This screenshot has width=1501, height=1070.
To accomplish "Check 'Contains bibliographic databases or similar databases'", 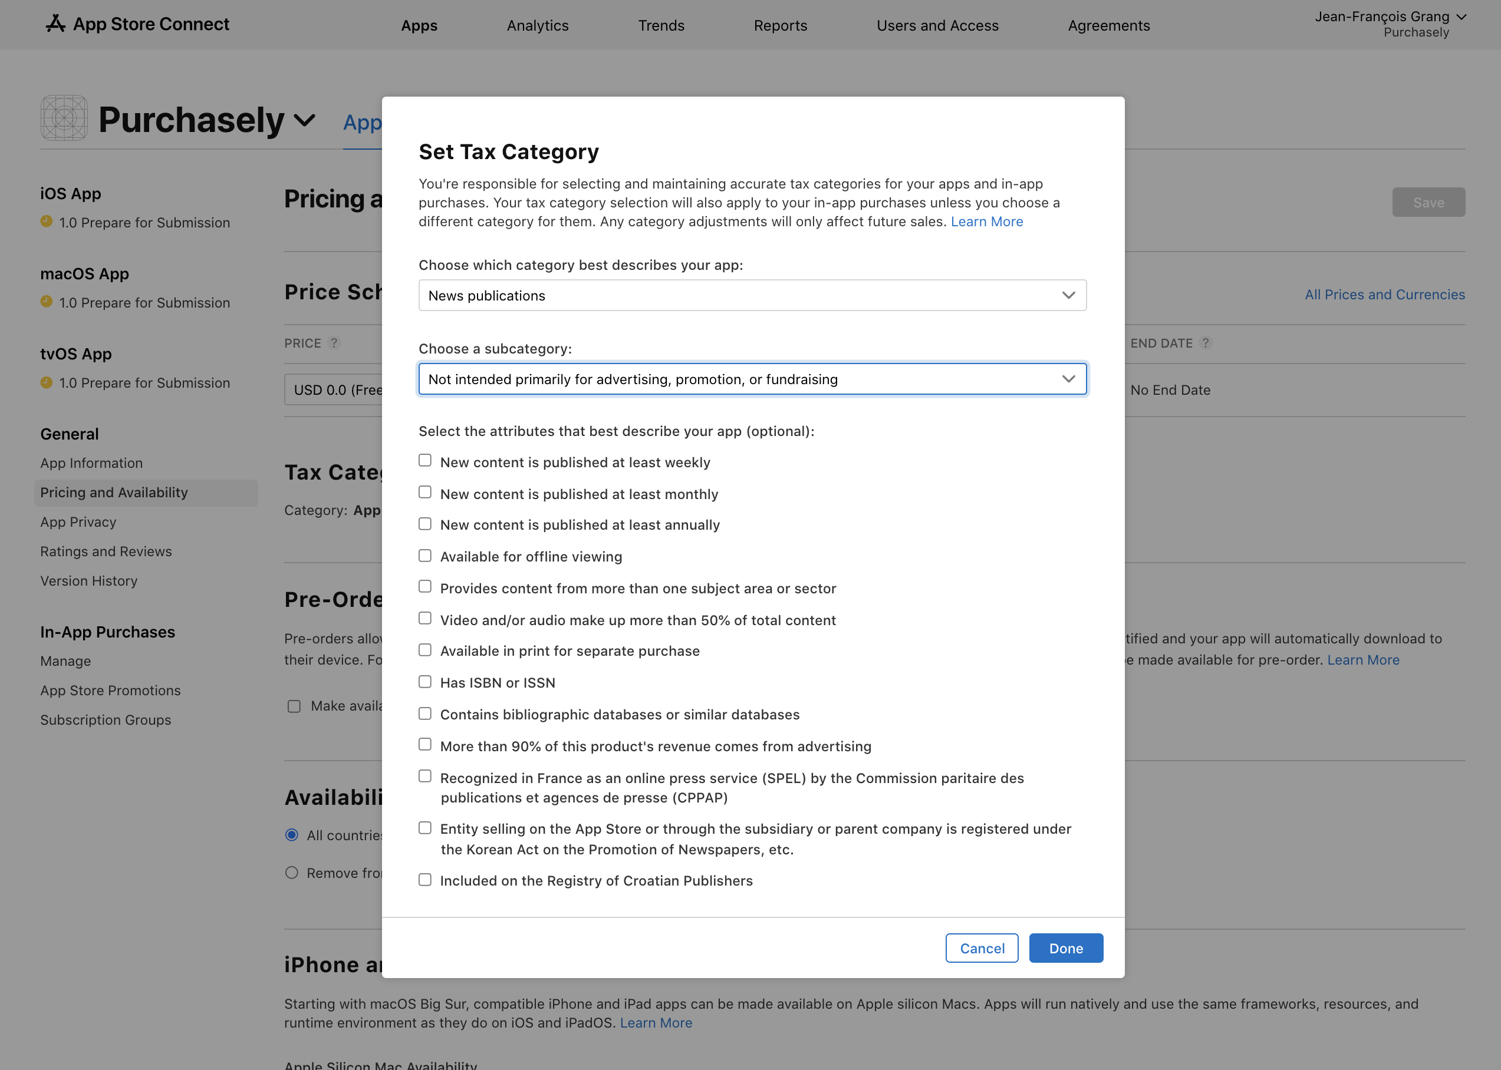I will pyautogui.click(x=425, y=714).
